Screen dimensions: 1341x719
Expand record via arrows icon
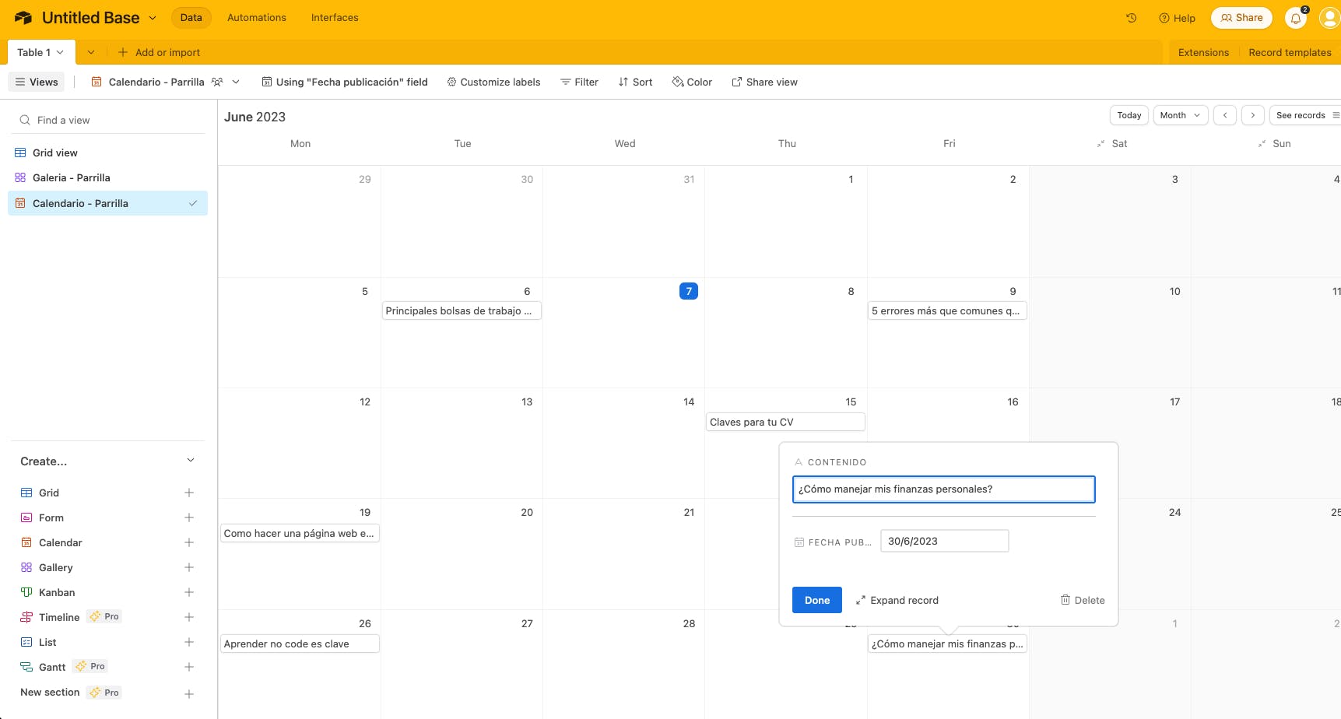pos(860,600)
